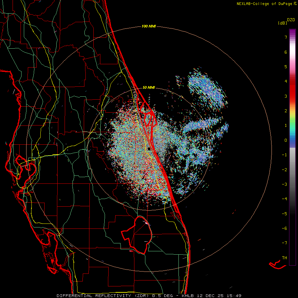
Task: Click the color scale value -1
Action: [x=284, y=155]
